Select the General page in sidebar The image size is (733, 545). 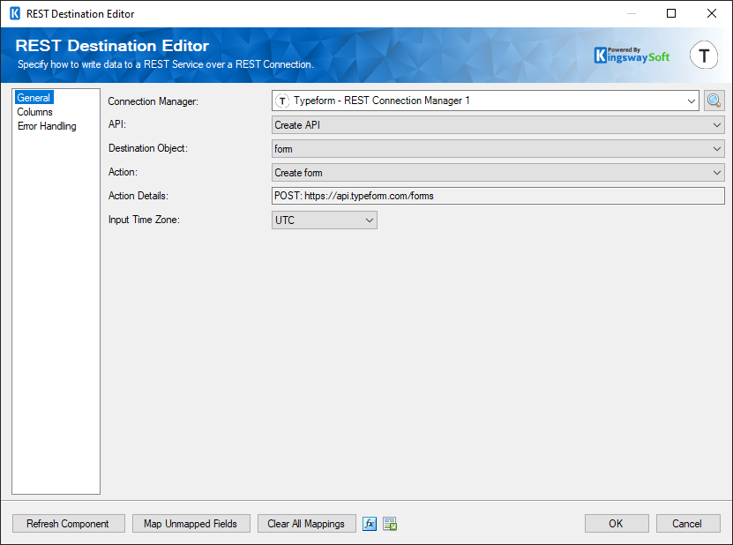click(34, 98)
